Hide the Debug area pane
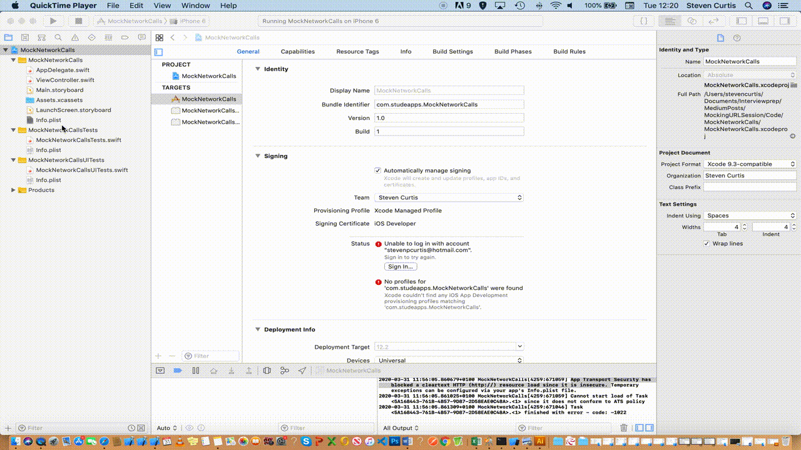801x450 pixels. (x=763, y=21)
